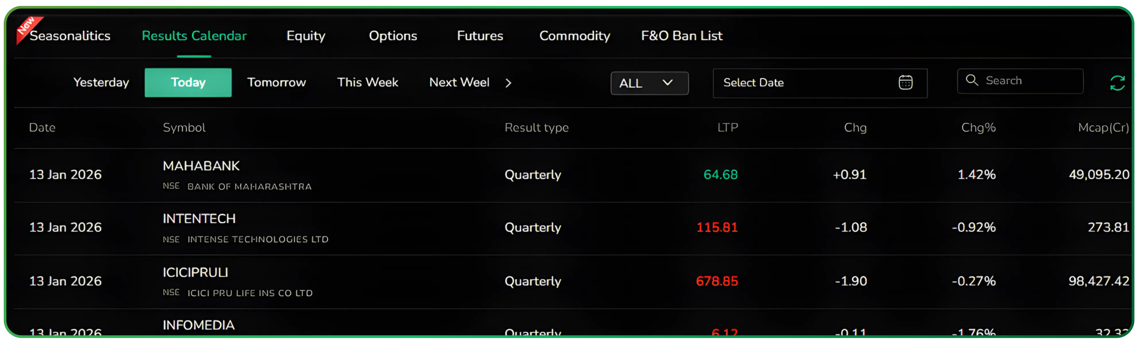Click inside the Search input field
The height and width of the screenshot is (345, 1141).
click(x=1028, y=81)
